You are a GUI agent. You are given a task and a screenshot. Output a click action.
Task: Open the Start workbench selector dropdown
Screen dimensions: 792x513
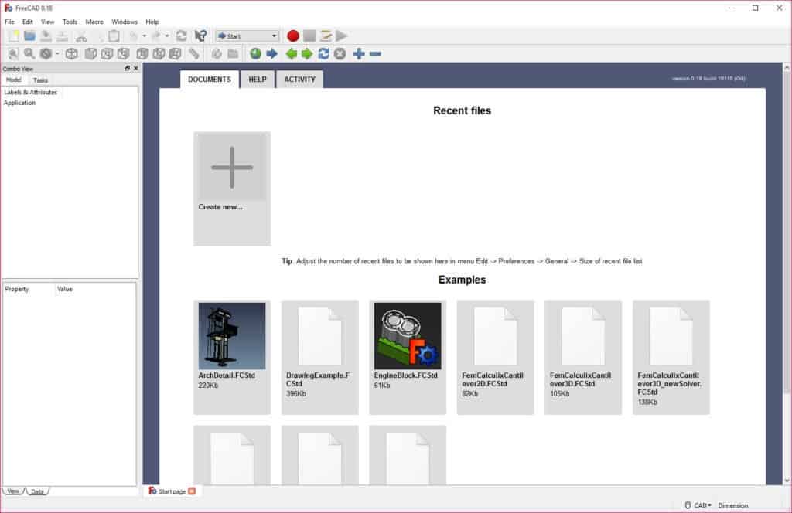(247, 36)
